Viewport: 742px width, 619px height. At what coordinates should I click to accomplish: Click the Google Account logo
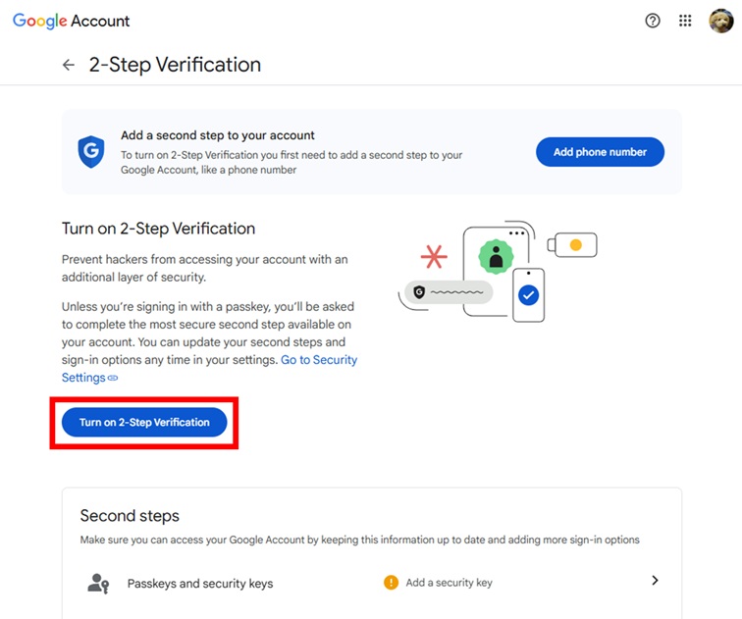tap(71, 21)
